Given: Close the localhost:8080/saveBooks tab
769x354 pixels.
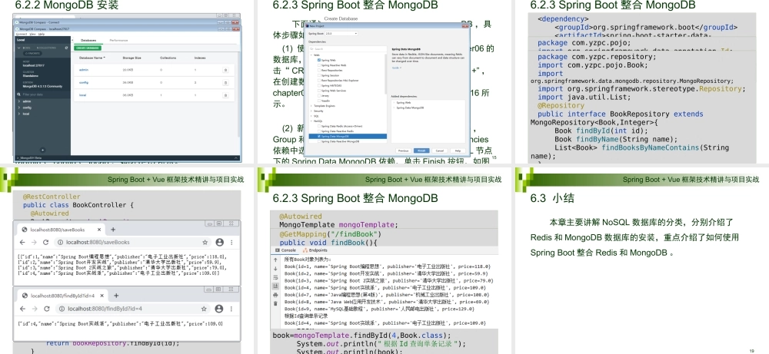Looking at the screenshot, I should point(99,229).
